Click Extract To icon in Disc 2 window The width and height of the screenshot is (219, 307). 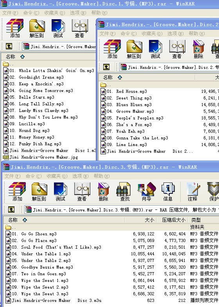pyautogui.click(x=134, y=49)
